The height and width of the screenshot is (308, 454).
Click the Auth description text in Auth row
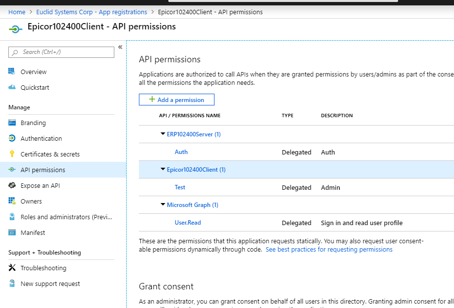328,152
